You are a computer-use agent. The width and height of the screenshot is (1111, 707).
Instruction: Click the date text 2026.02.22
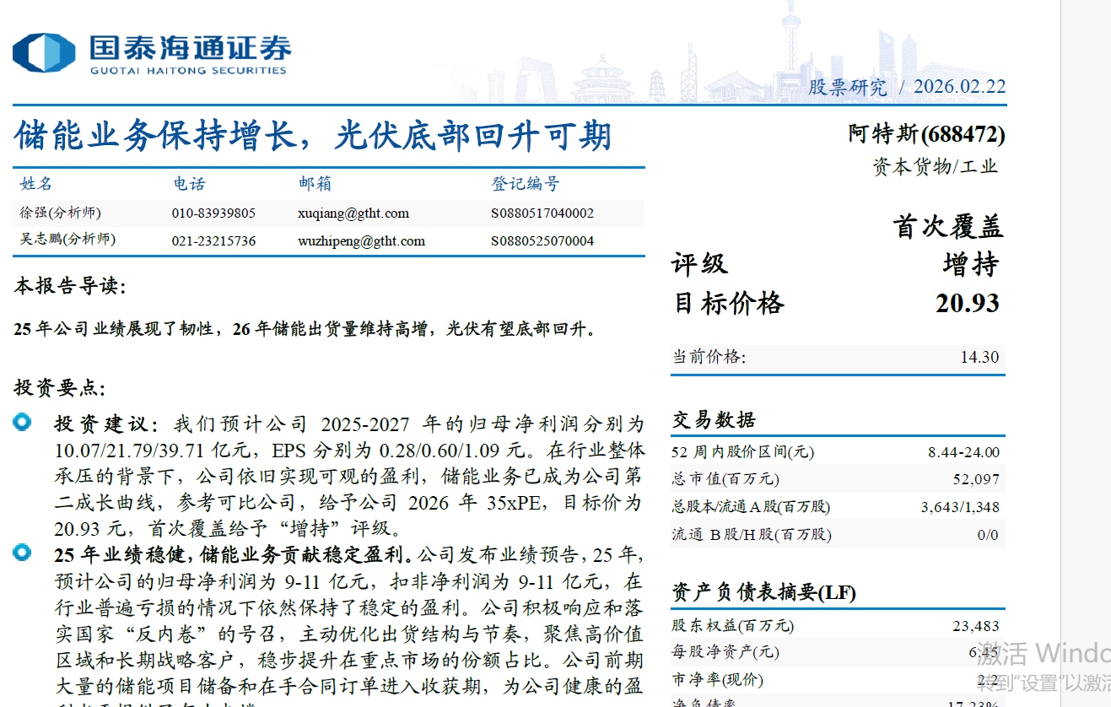pos(959,86)
